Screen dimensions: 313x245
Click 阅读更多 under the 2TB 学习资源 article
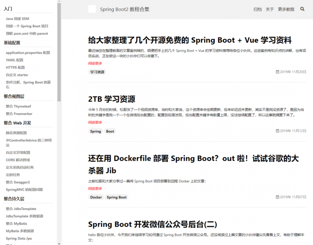95,122
